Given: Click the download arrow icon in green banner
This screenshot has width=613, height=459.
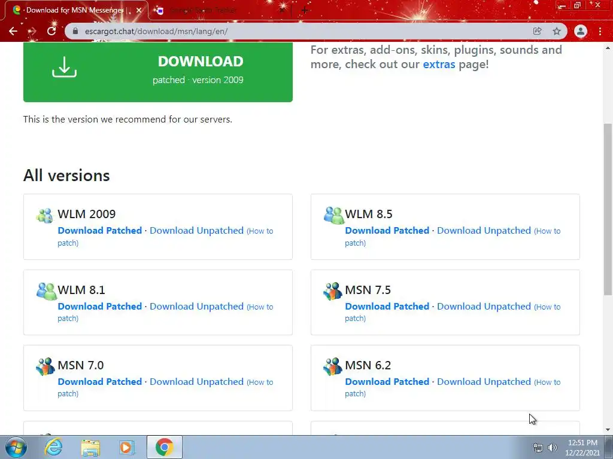Looking at the screenshot, I should [x=65, y=67].
